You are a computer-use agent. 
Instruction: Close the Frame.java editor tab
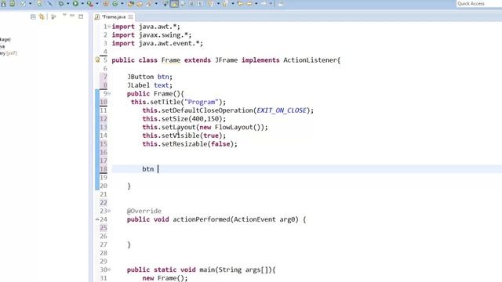coord(131,17)
